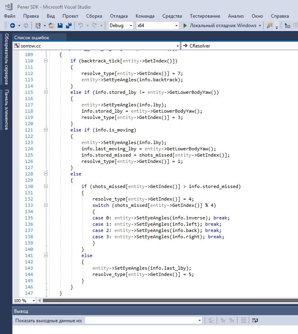Start the local Windows debugger
The height and width of the screenshot is (334, 298).
[219, 26]
